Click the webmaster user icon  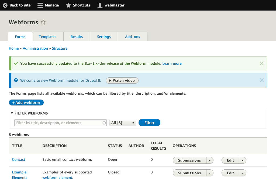(x=100, y=5)
